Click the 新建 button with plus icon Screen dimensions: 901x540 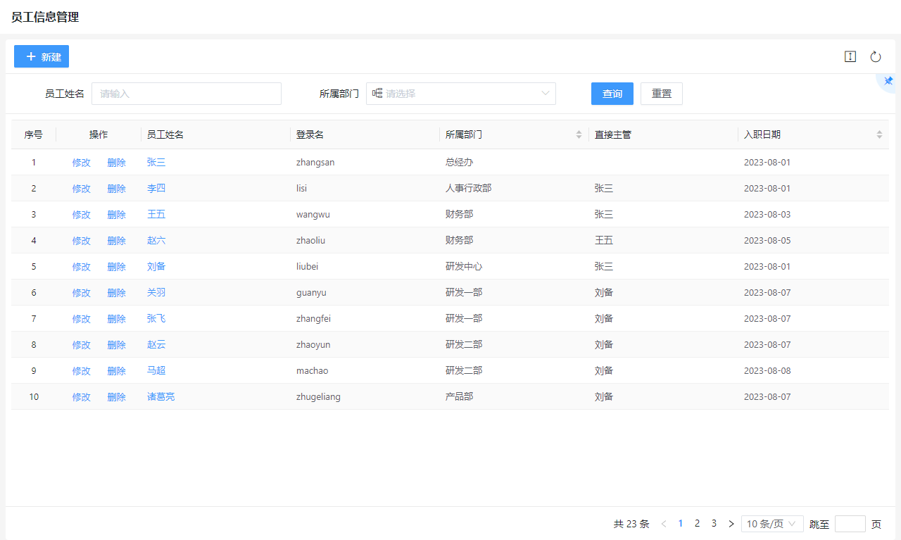[42, 56]
